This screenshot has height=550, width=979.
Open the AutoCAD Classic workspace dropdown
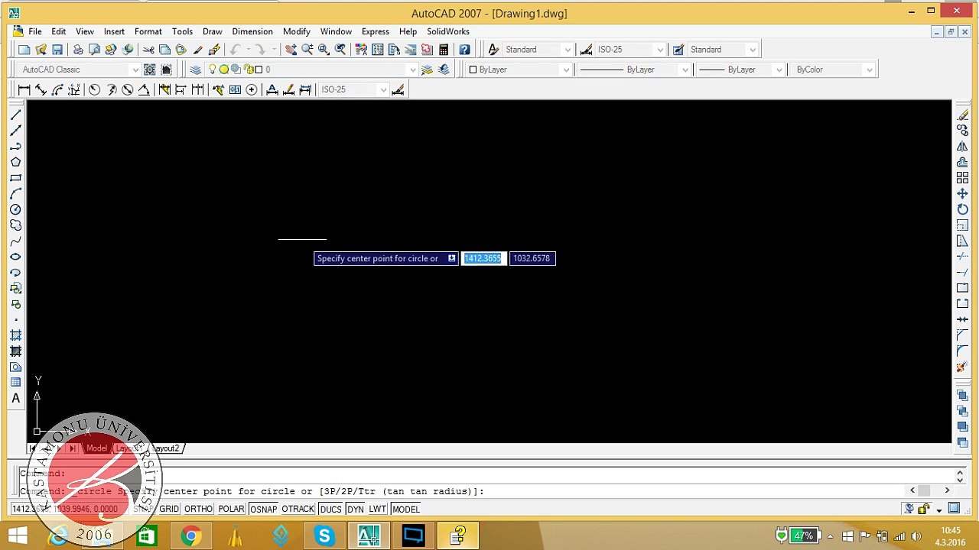coord(135,70)
